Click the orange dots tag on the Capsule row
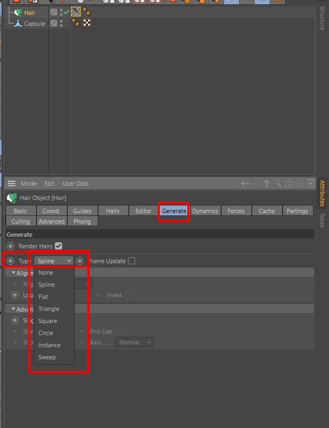329x428 pixels. (x=76, y=23)
